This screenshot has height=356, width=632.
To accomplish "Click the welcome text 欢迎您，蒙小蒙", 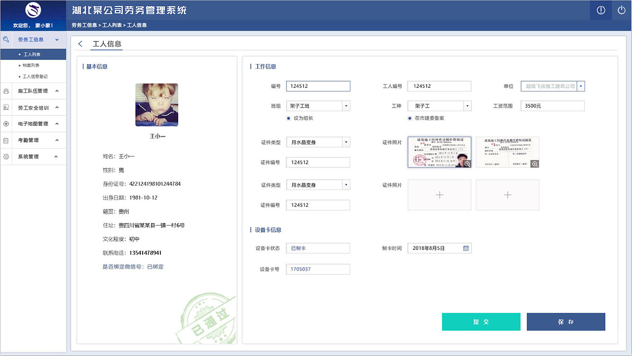I will [33, 25].
